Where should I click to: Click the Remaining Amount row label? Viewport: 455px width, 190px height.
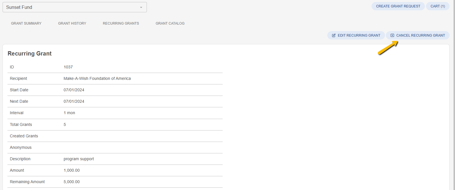[28, 182]
